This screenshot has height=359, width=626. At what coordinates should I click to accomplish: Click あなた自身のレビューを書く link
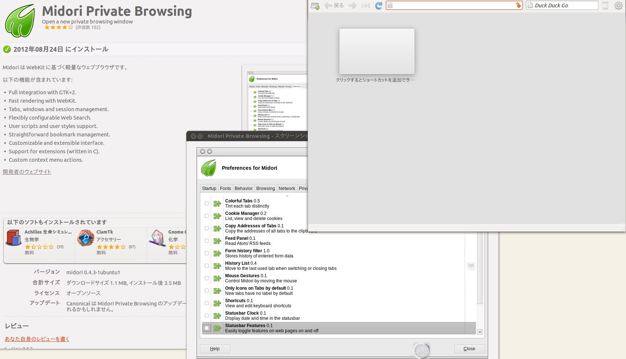(37, 339)
